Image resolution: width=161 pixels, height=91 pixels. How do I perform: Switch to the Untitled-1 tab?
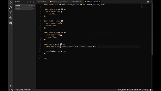coord(76,2)
